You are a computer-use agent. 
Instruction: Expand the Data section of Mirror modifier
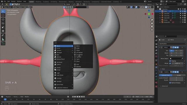pyautogui.click(x=162, y=69)
